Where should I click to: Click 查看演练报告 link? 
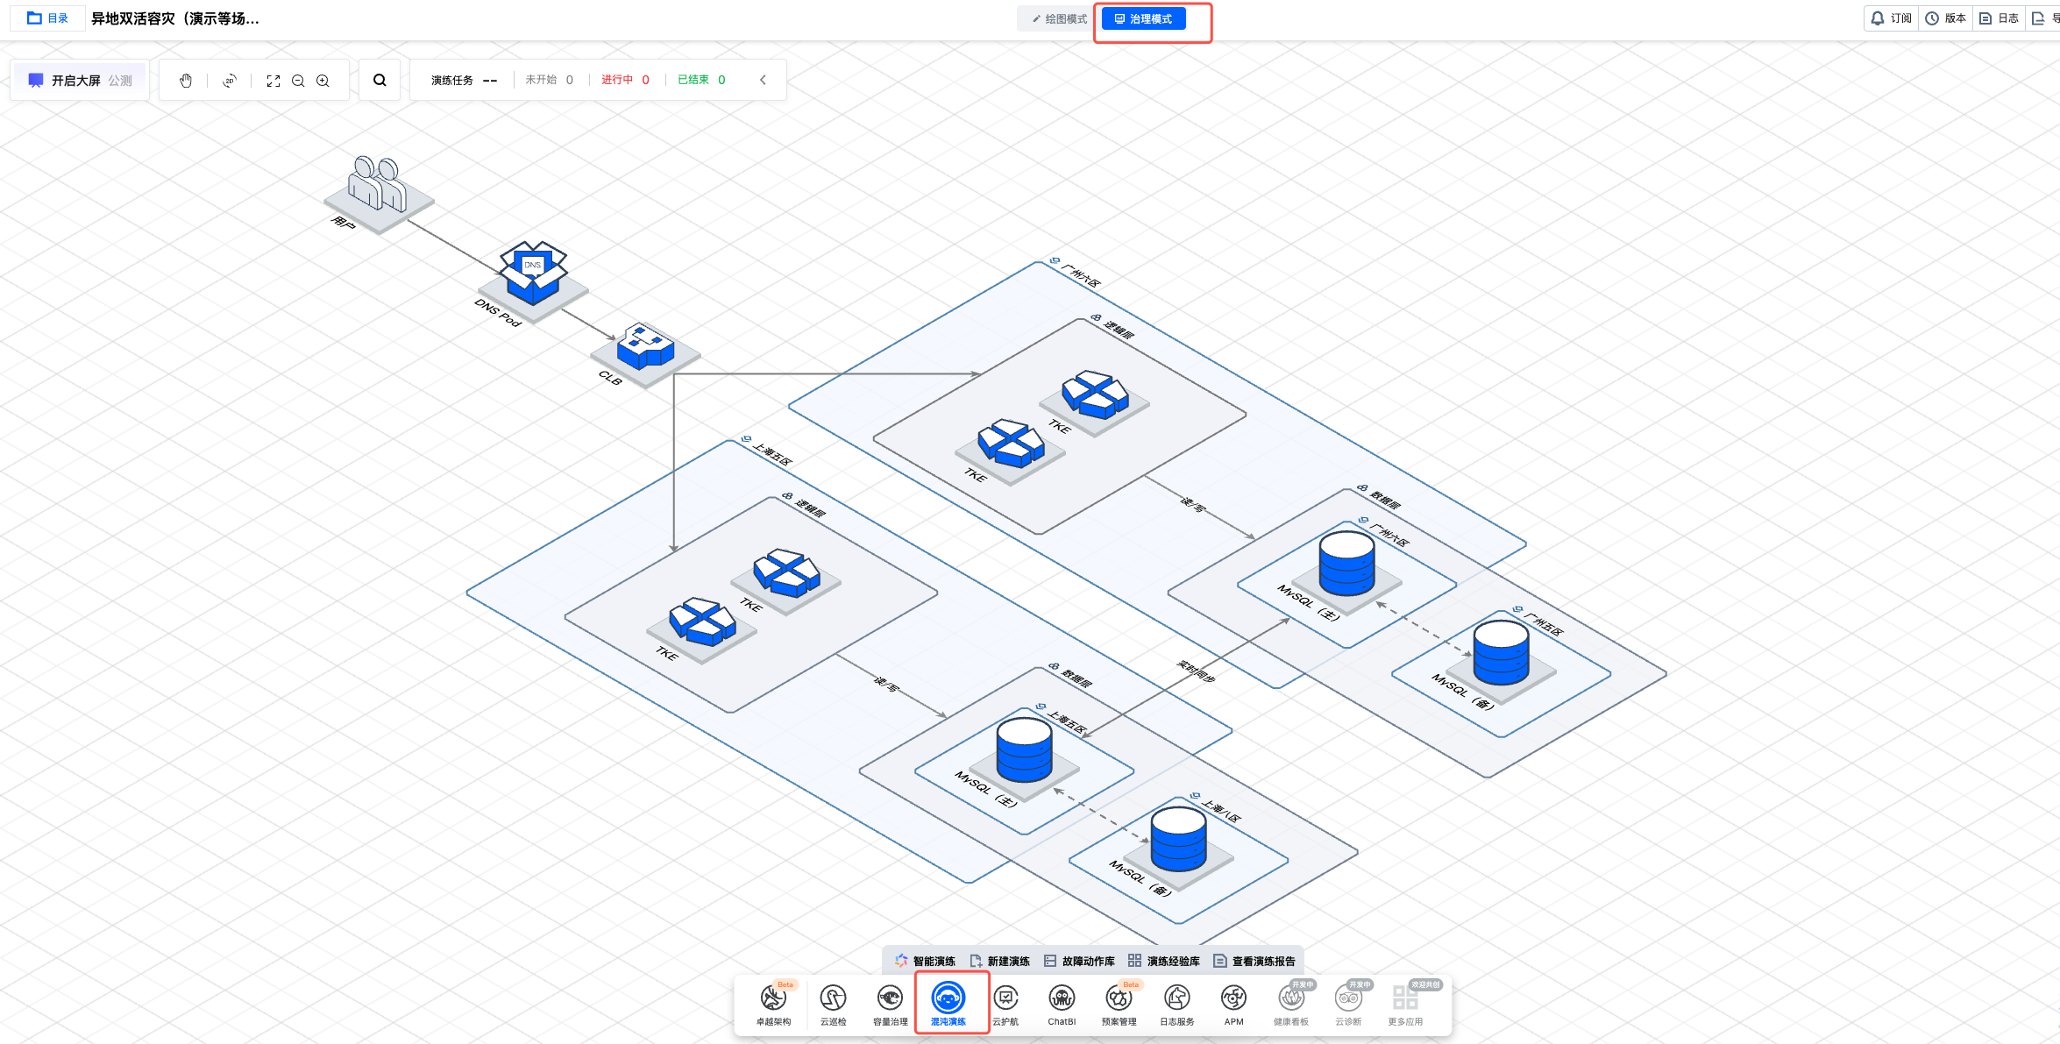[x=1254, y=962]
